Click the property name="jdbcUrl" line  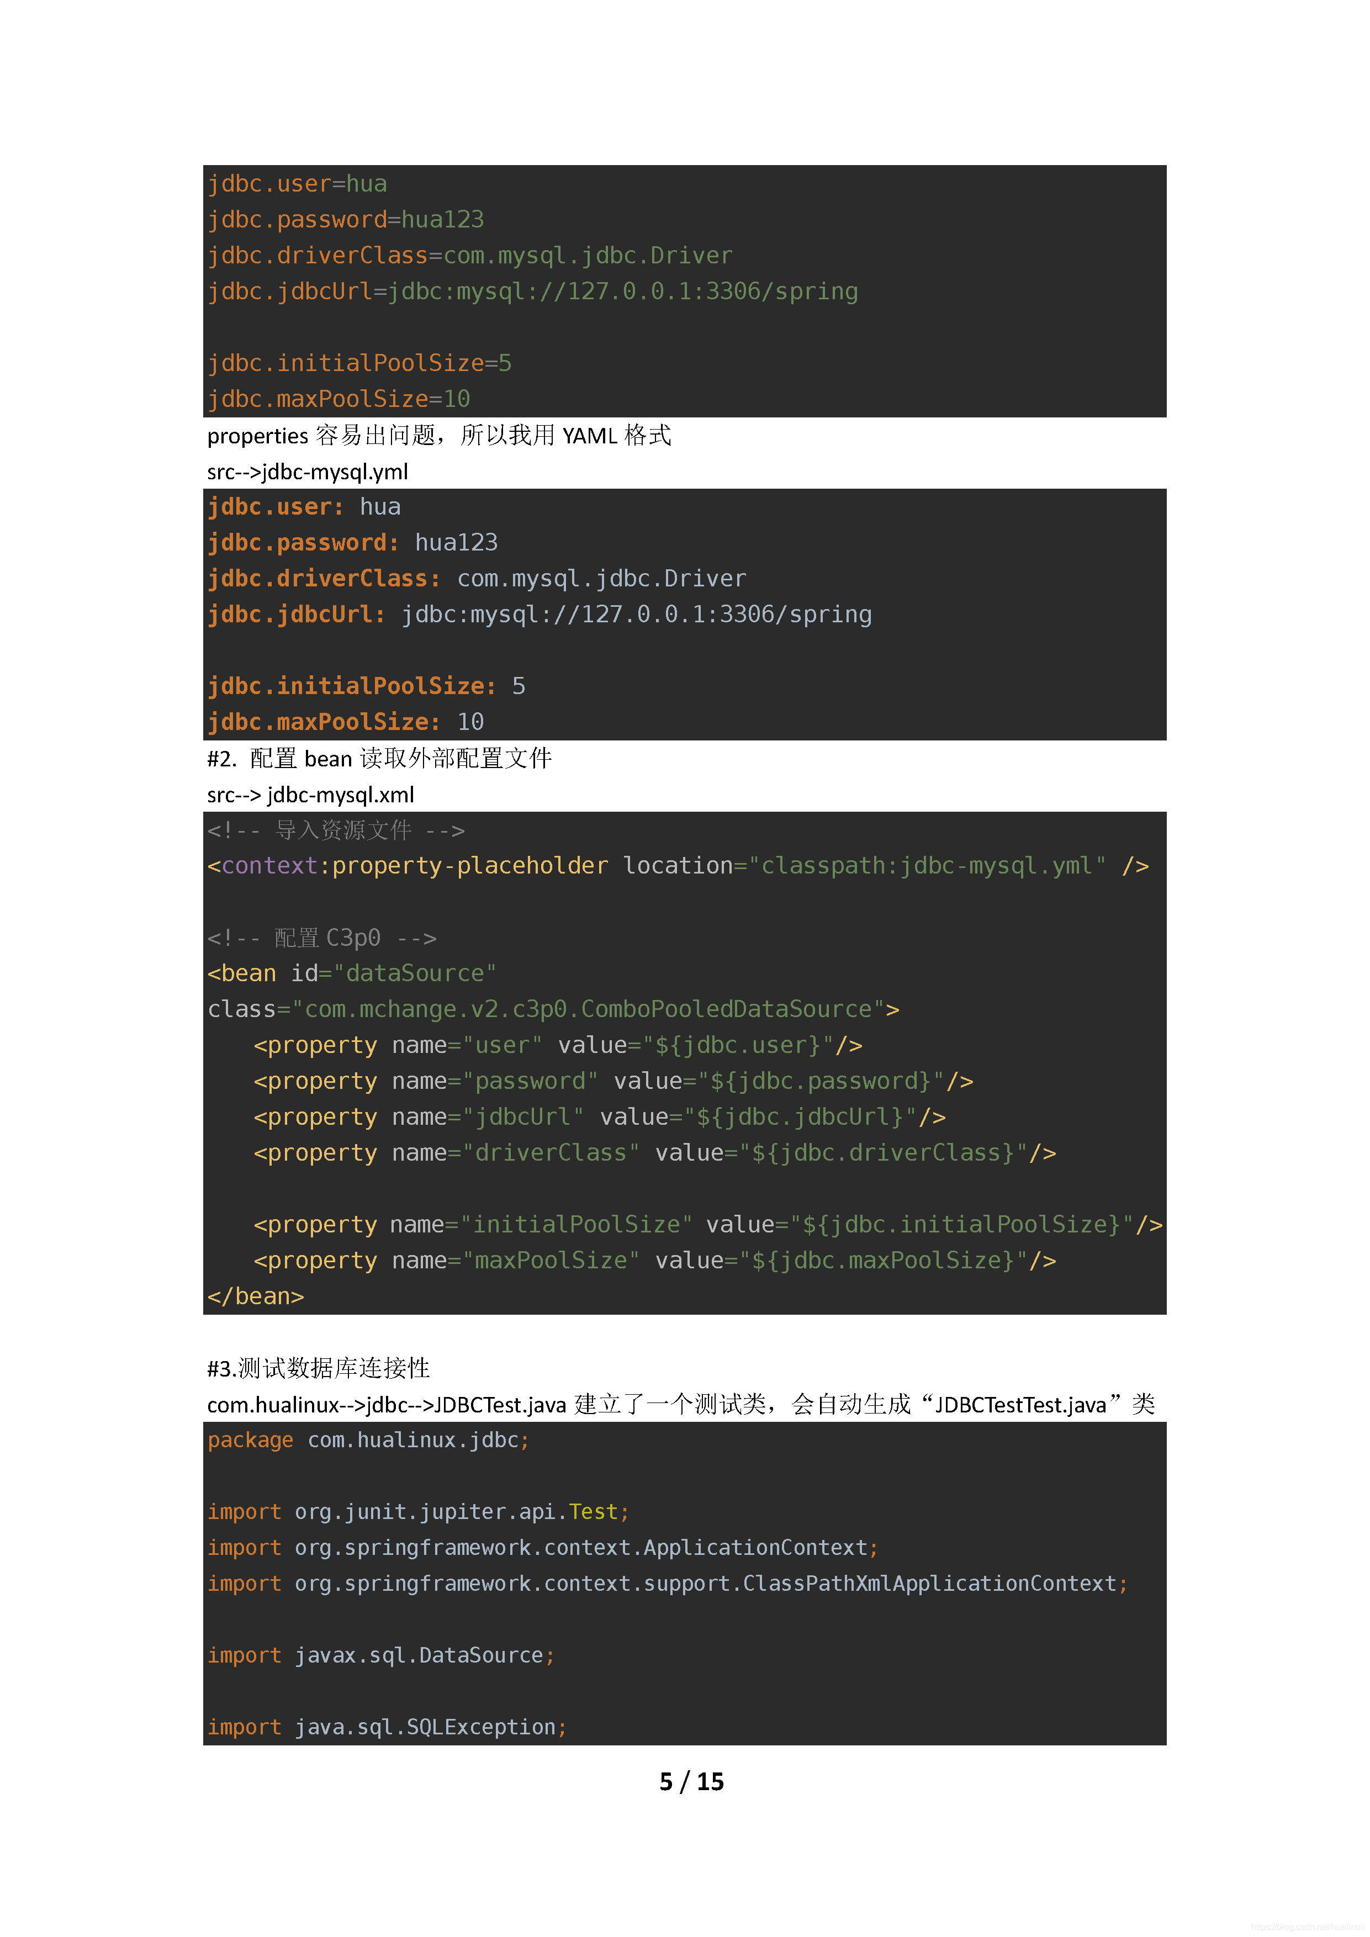(x=599, y=1117)
